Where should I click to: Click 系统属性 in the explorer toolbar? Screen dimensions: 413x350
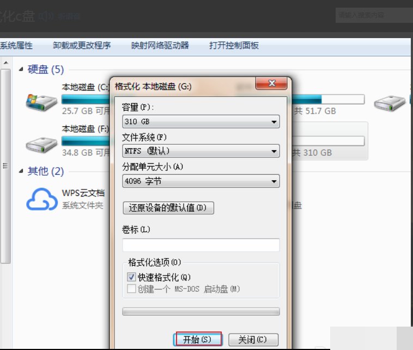tap(16, 46)
